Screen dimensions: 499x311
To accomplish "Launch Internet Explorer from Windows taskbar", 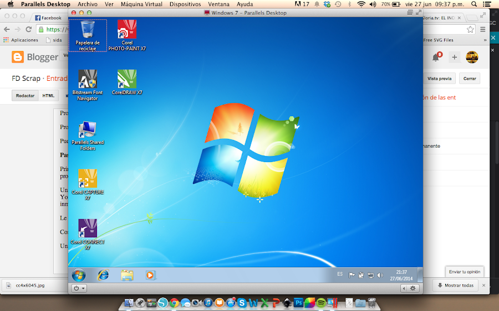I will pos(103,275).
